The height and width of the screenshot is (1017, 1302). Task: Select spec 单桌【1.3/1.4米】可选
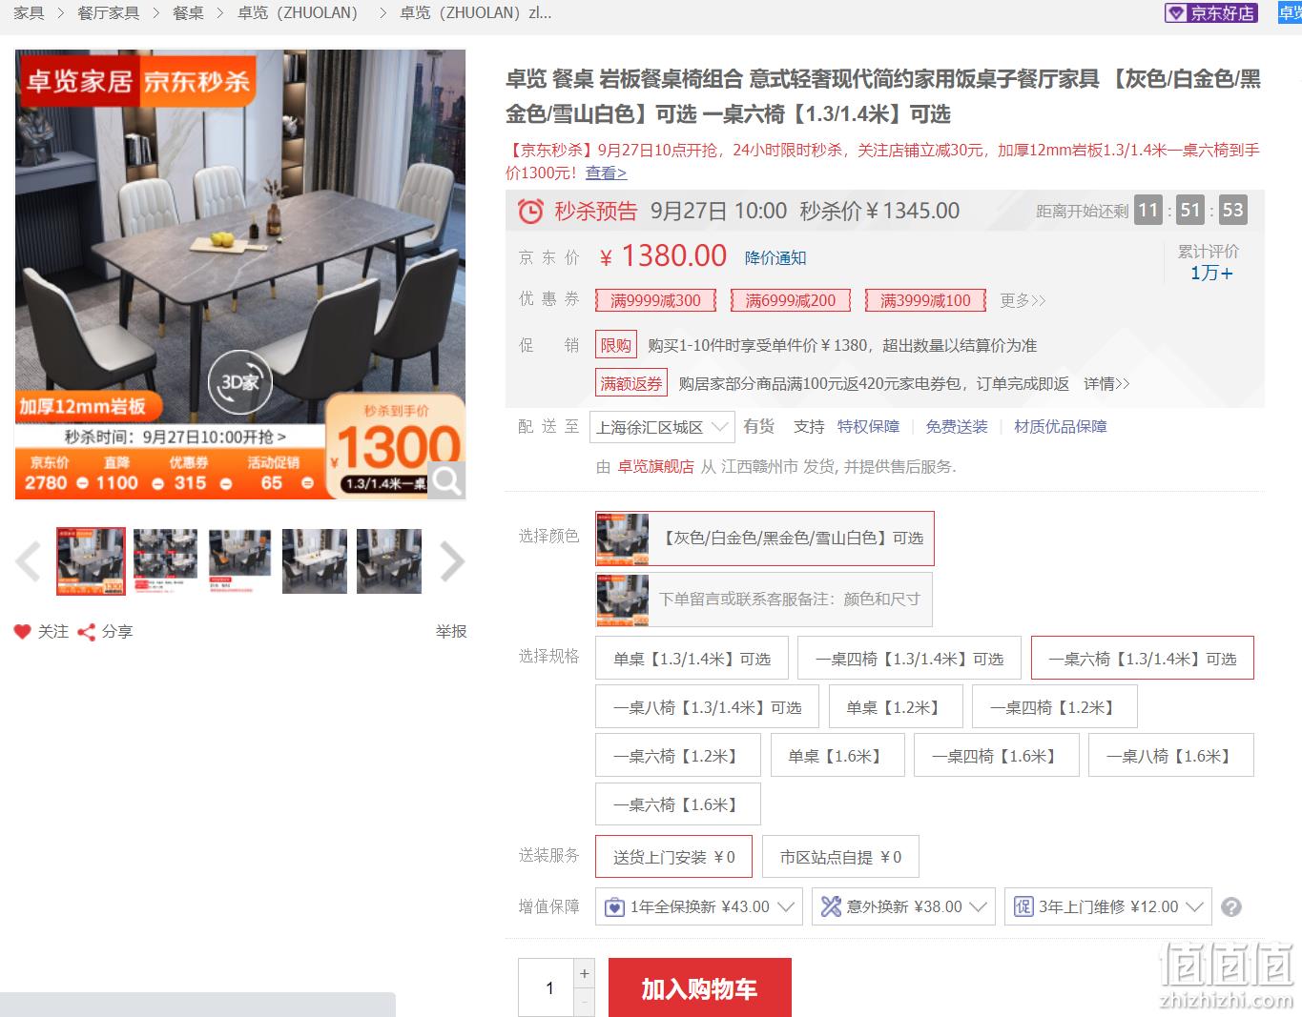coord(692,659)
